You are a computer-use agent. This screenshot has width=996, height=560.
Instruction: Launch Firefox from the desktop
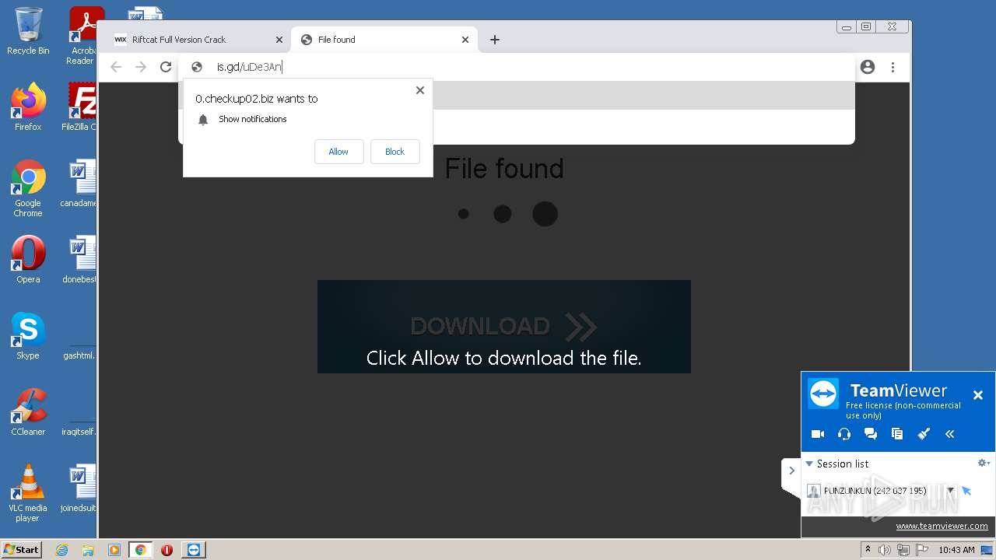click(28, 107)
